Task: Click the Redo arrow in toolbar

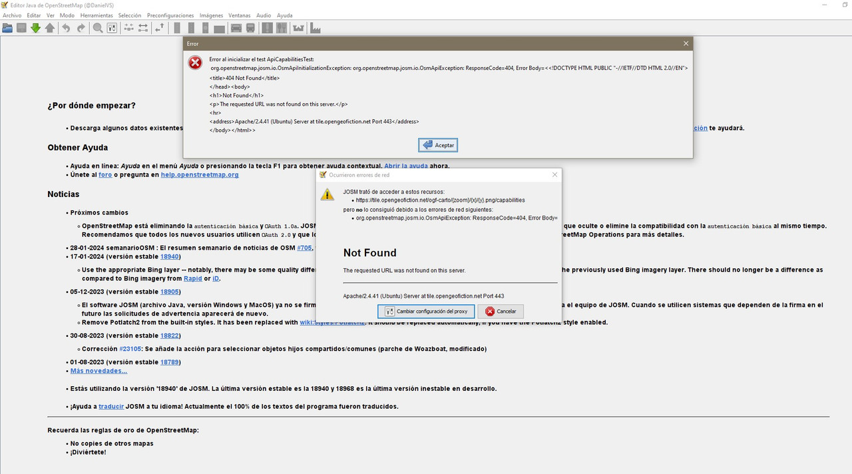Action: coord(81,28)
